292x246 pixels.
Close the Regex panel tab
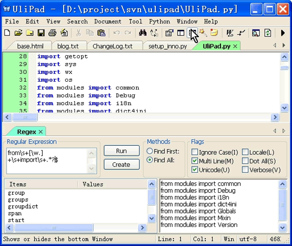click(x=41, y=132)
